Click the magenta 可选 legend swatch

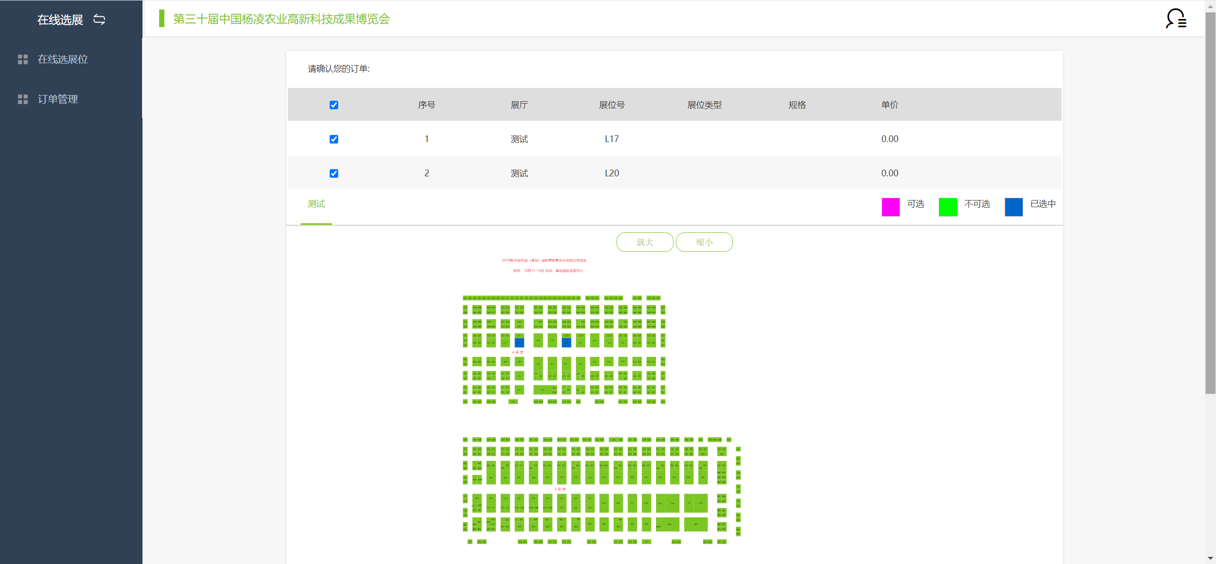coord(891,207)
